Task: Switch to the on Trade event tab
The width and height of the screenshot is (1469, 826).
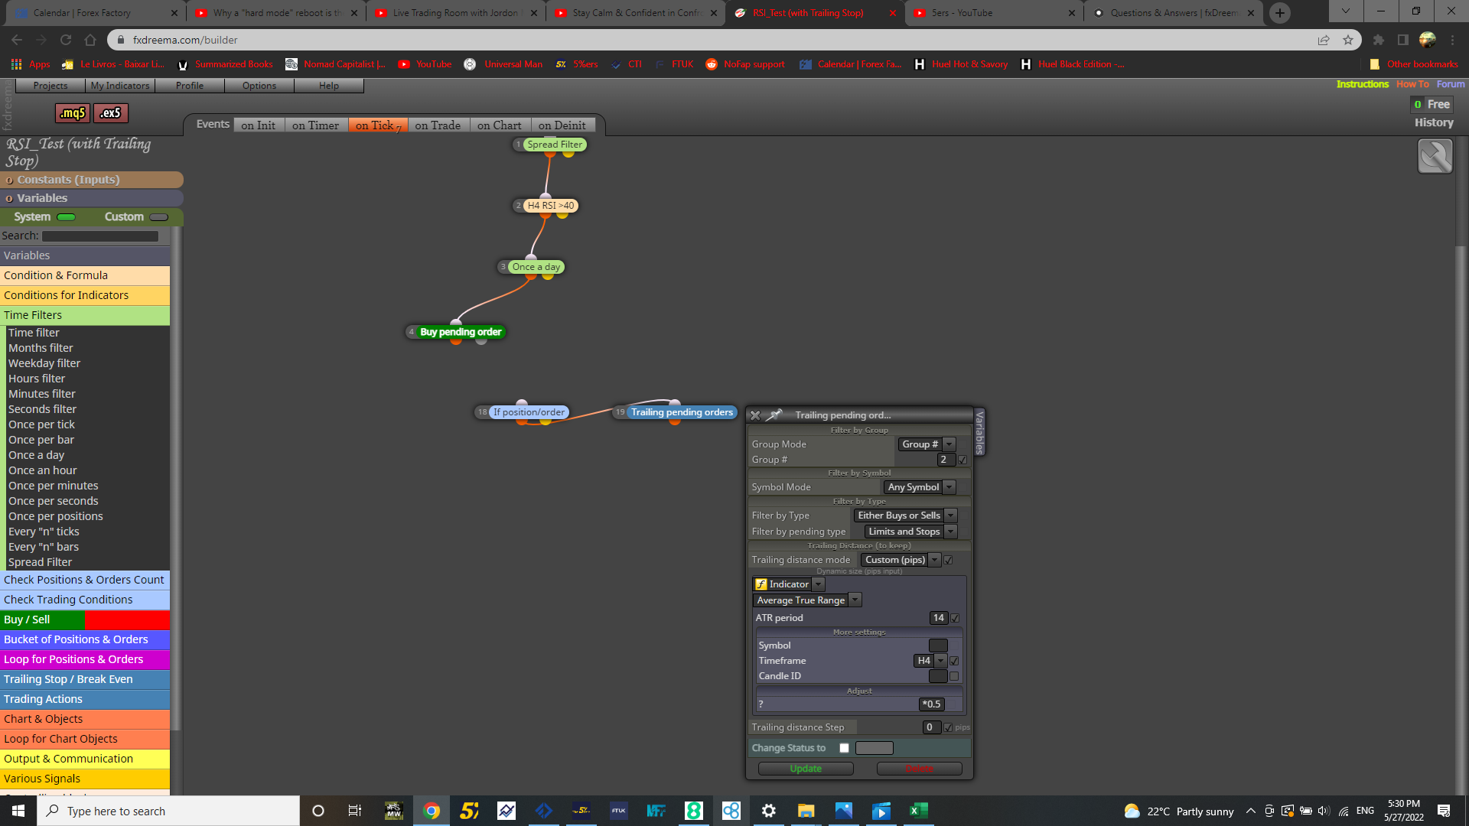Action: [438, 125]
